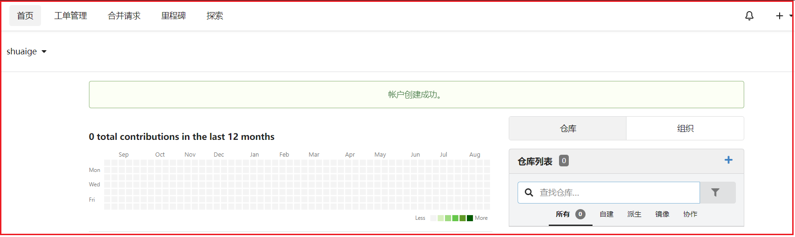Select the 所有 repository filter

coord(571,214)
